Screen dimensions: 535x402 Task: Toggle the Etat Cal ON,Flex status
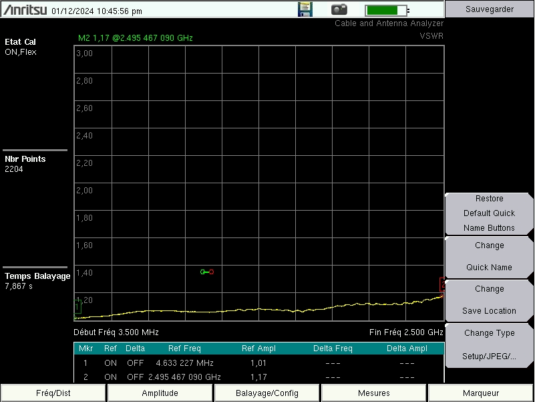click(x=21, y=47)
